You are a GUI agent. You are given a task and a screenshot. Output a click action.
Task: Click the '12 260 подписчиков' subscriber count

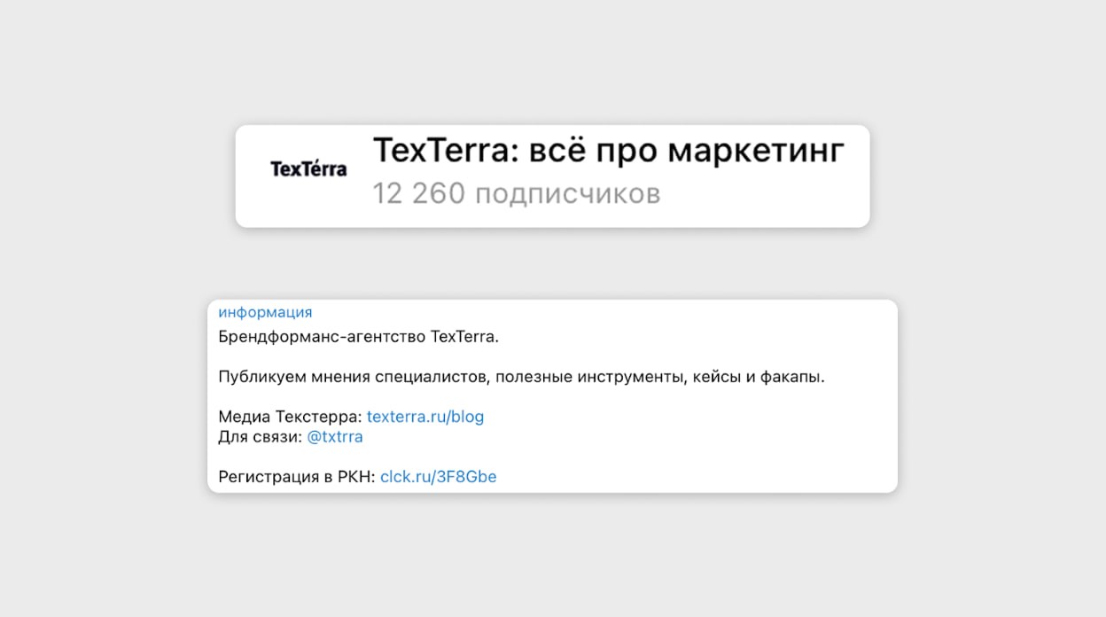pos(516,193)
